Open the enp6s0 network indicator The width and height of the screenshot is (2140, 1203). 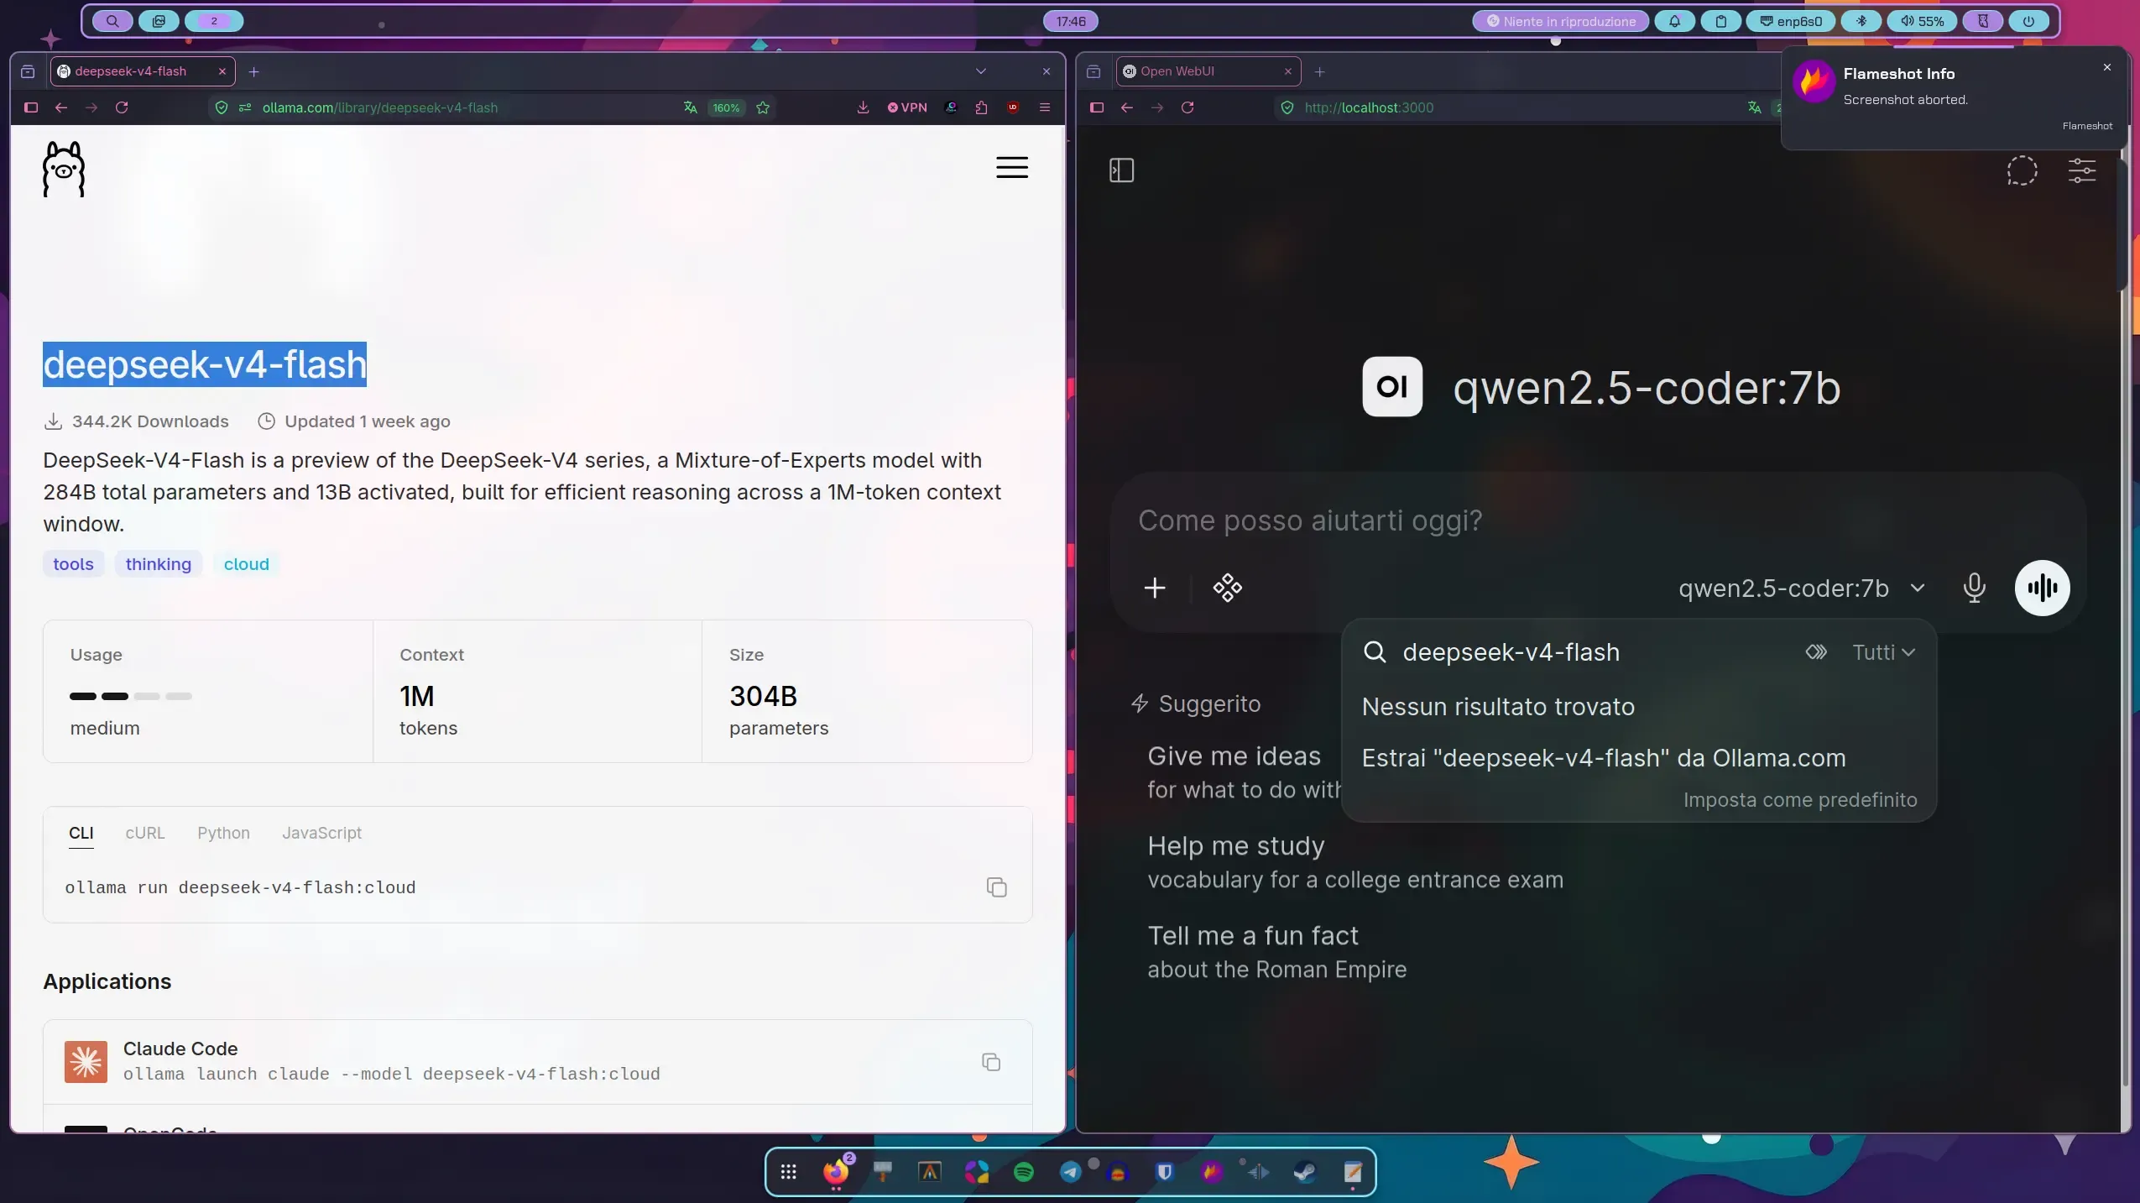[x=1791, y=21]
